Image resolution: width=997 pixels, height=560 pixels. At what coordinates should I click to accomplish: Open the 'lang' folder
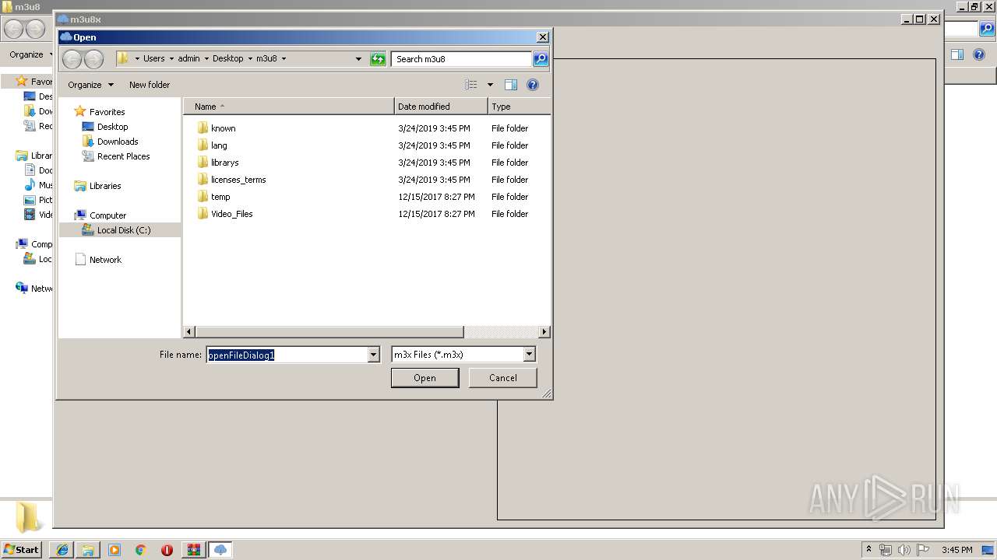[219, 145]
